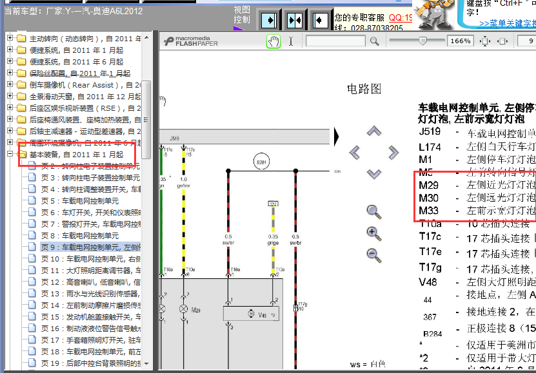
Task: Expand 便捷系统 自2011年6月起 folder
Action: pos(10,61)
